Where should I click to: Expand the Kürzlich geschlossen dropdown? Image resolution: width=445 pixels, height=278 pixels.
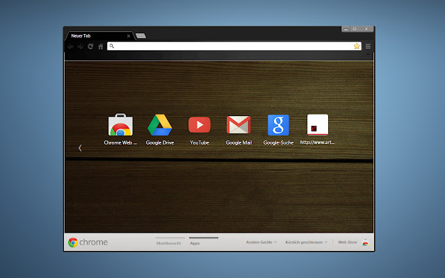click(306, 243)
